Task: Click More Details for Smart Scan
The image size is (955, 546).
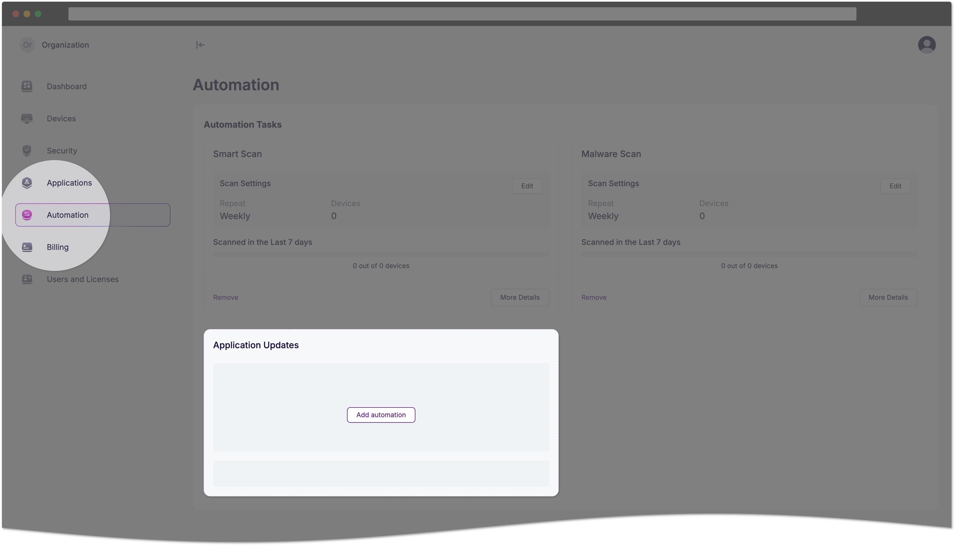Action: [x=519, y=297]
